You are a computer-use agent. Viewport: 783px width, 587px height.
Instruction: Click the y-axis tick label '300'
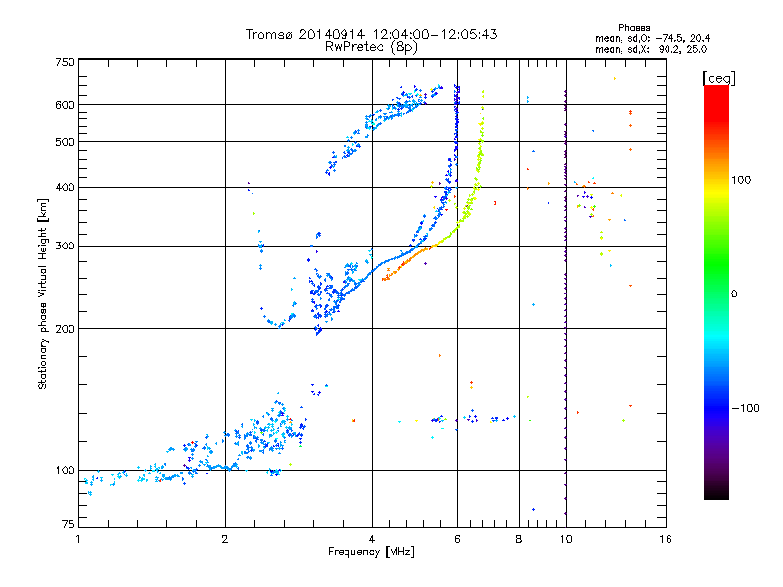click(66, 247)
